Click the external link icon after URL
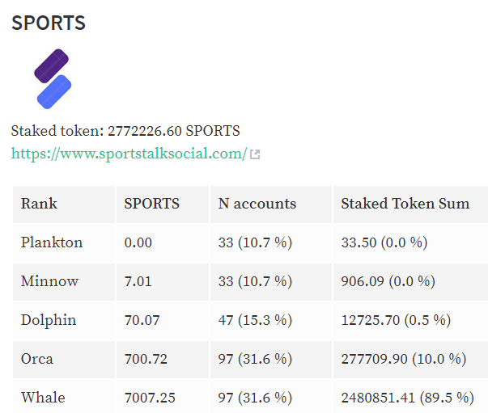The width and height of the screenshot is (488, 413). coord(255,154)
